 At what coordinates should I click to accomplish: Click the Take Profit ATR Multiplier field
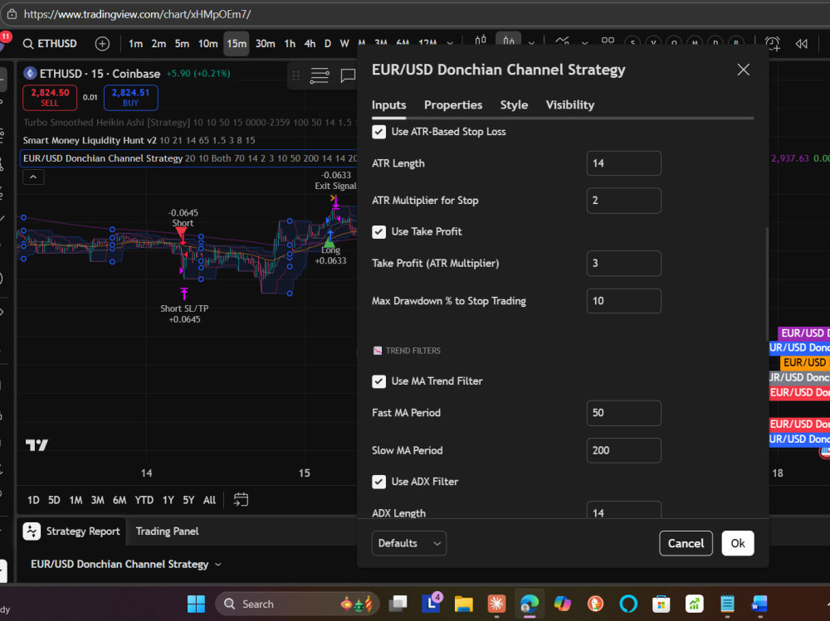(x=623, y=264)
